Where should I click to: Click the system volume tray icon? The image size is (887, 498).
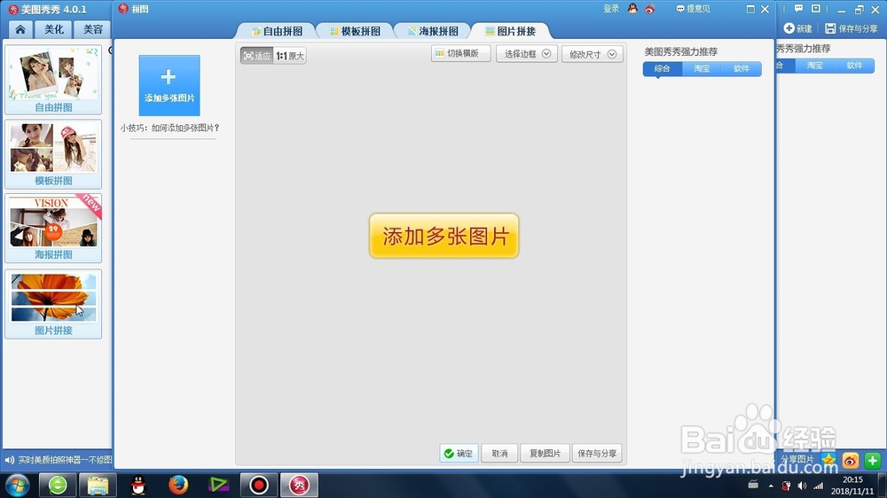802,486
